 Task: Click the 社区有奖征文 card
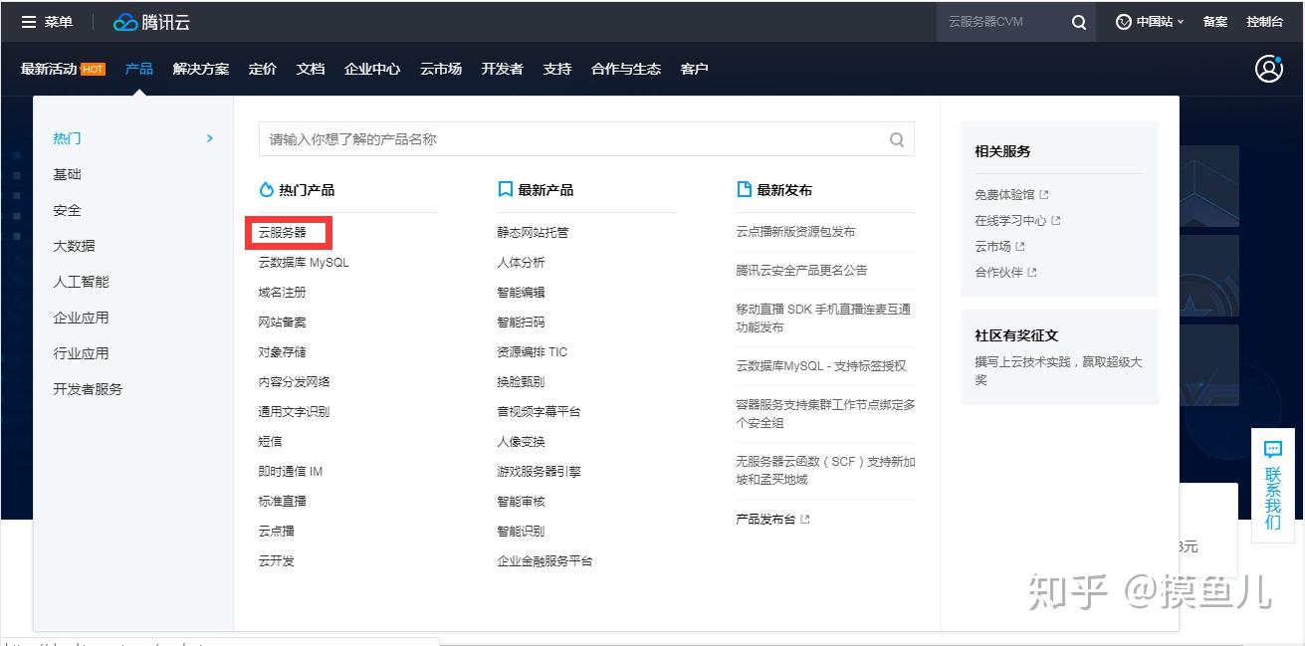click(1059, 357)
